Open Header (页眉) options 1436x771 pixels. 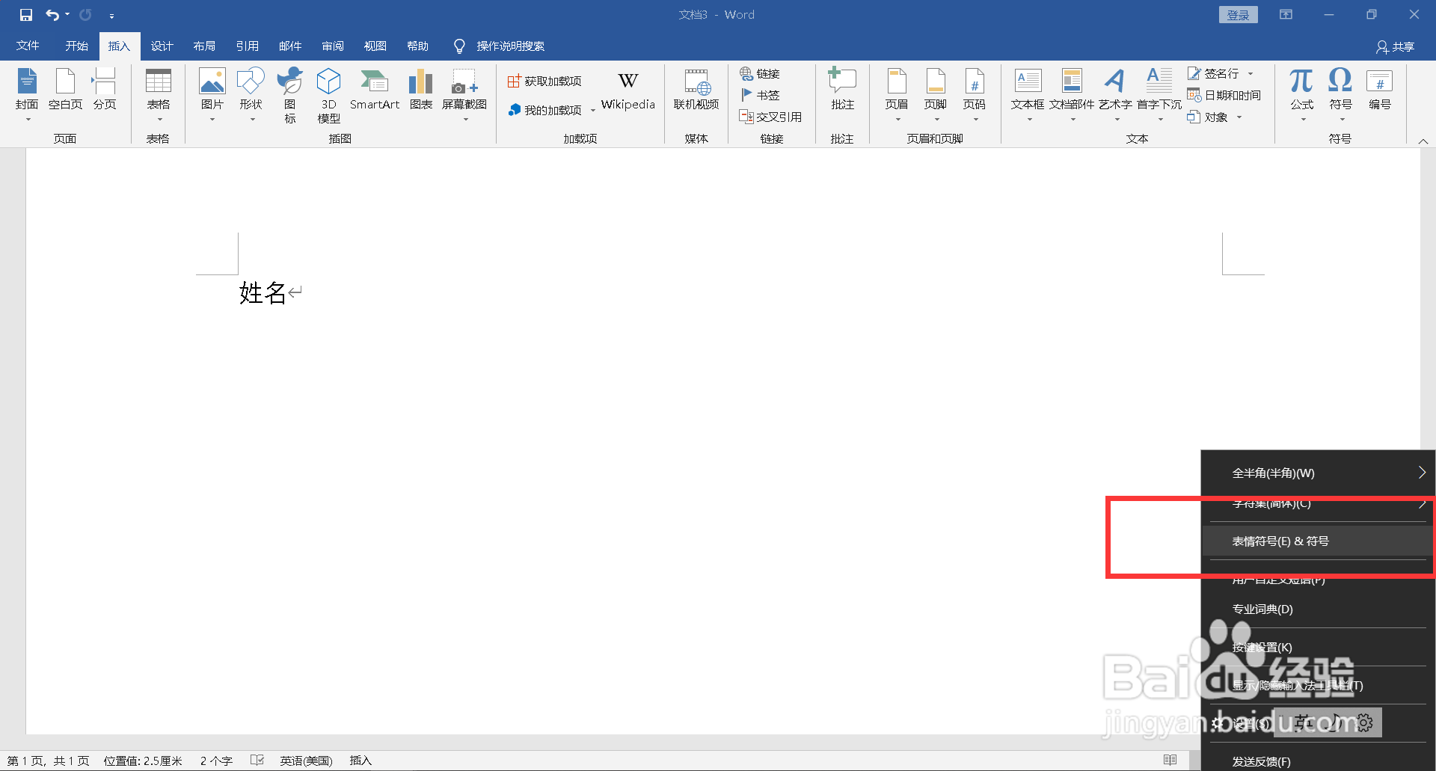pos(897,96)
